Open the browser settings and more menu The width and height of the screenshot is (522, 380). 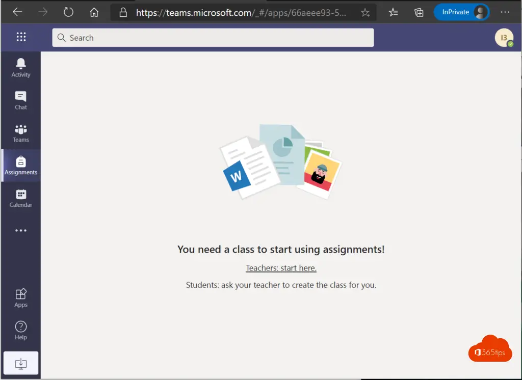click(505, 12)
